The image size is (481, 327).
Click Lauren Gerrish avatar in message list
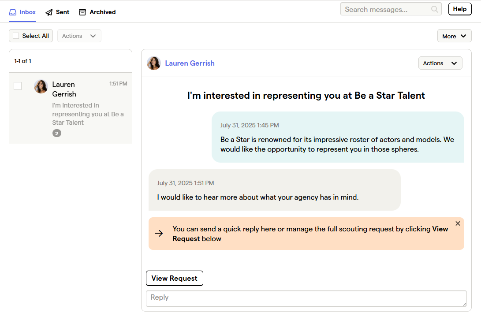coord(41,86)
